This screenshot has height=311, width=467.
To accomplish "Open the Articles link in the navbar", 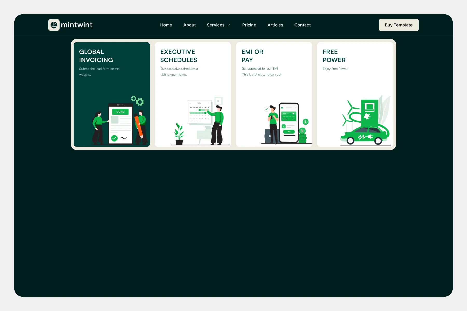I will (x=275, y=25).
